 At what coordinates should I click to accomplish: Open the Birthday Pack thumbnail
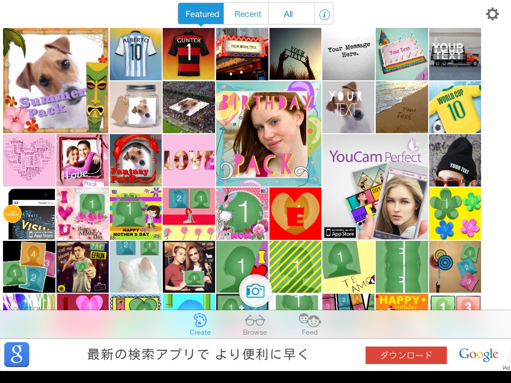(x=268, y=134)
